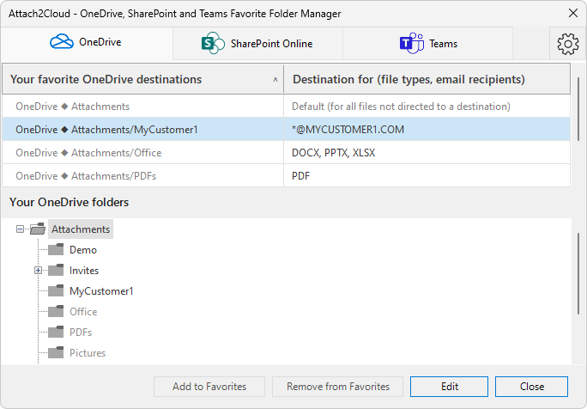The image size is (587, 409).
Task: Select the Demo folder label
Action: [83, 250]
